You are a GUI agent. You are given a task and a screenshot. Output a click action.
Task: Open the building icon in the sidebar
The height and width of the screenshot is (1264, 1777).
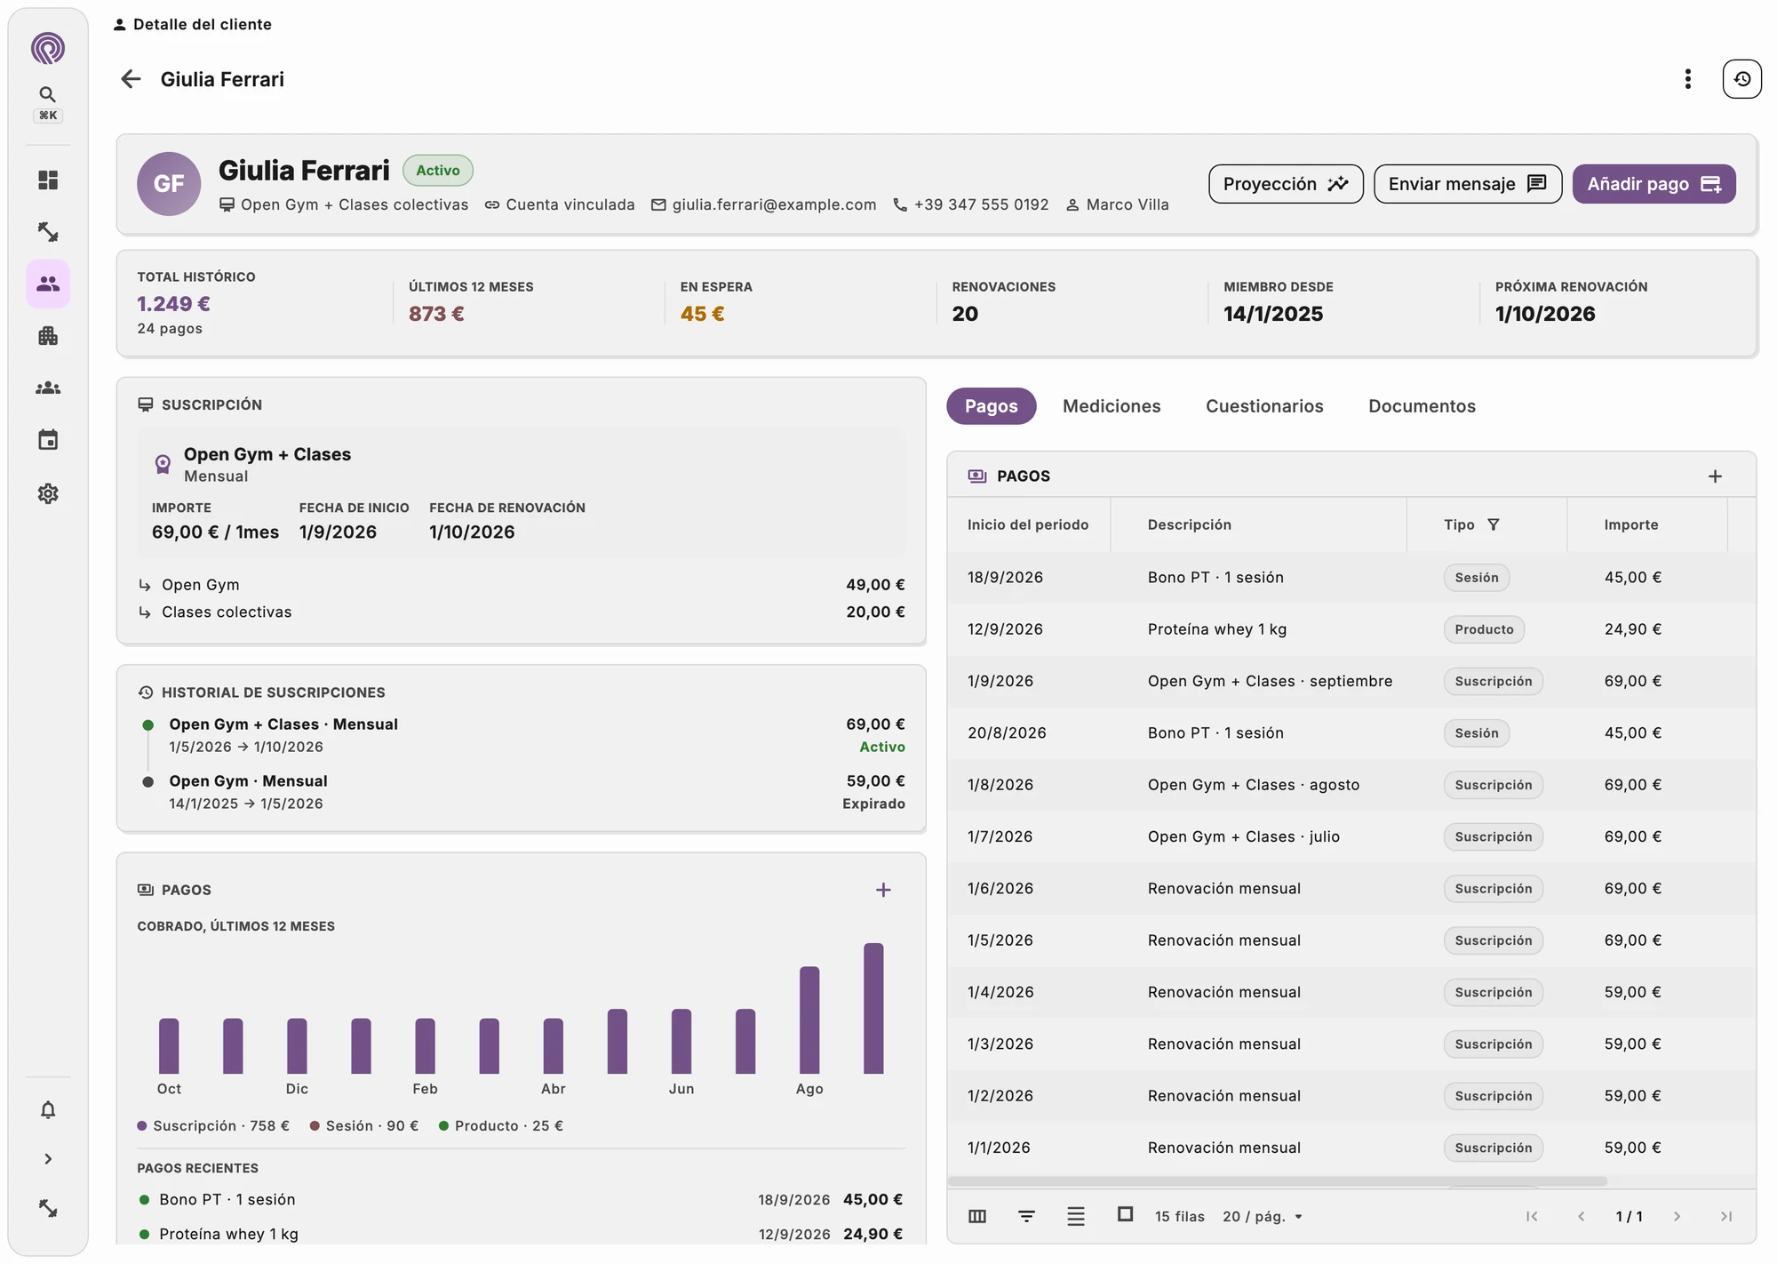pyautogui.click(x=48, y=336)
